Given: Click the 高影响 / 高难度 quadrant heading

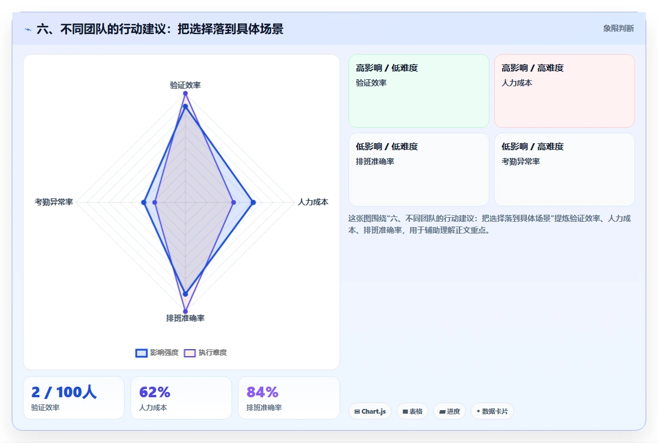Looking at the screenshot, I should tap(532, 68).
